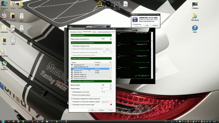Switch to the Кулер tab
This screenshot has height=123, width=219.
80,32
